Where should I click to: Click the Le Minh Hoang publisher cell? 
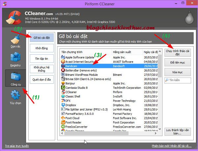[x=122, y=109]
